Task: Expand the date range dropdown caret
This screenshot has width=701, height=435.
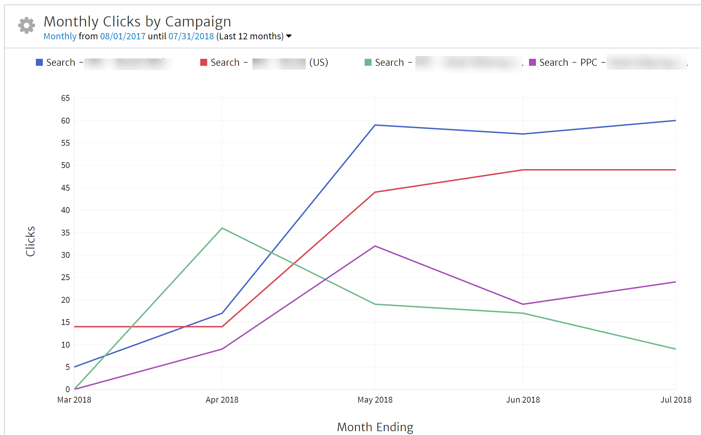Action: point(289,36)
